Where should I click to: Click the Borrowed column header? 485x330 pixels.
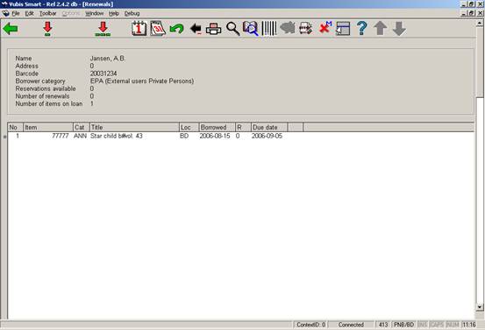click(x=217, y=127)
